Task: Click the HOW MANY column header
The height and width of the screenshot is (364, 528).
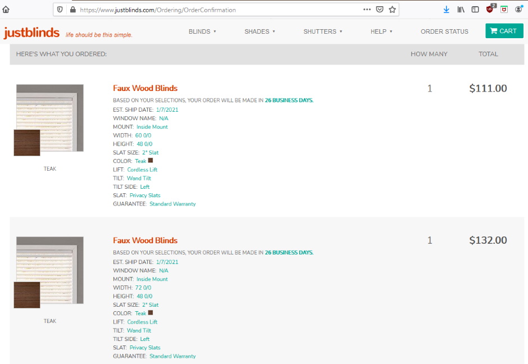Action: click(x=429, y=54)
